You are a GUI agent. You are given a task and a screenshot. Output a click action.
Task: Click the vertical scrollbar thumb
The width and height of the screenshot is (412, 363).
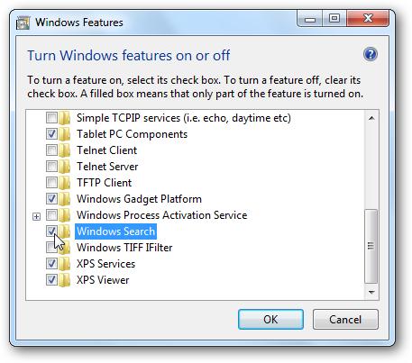[x=371, y=246]
